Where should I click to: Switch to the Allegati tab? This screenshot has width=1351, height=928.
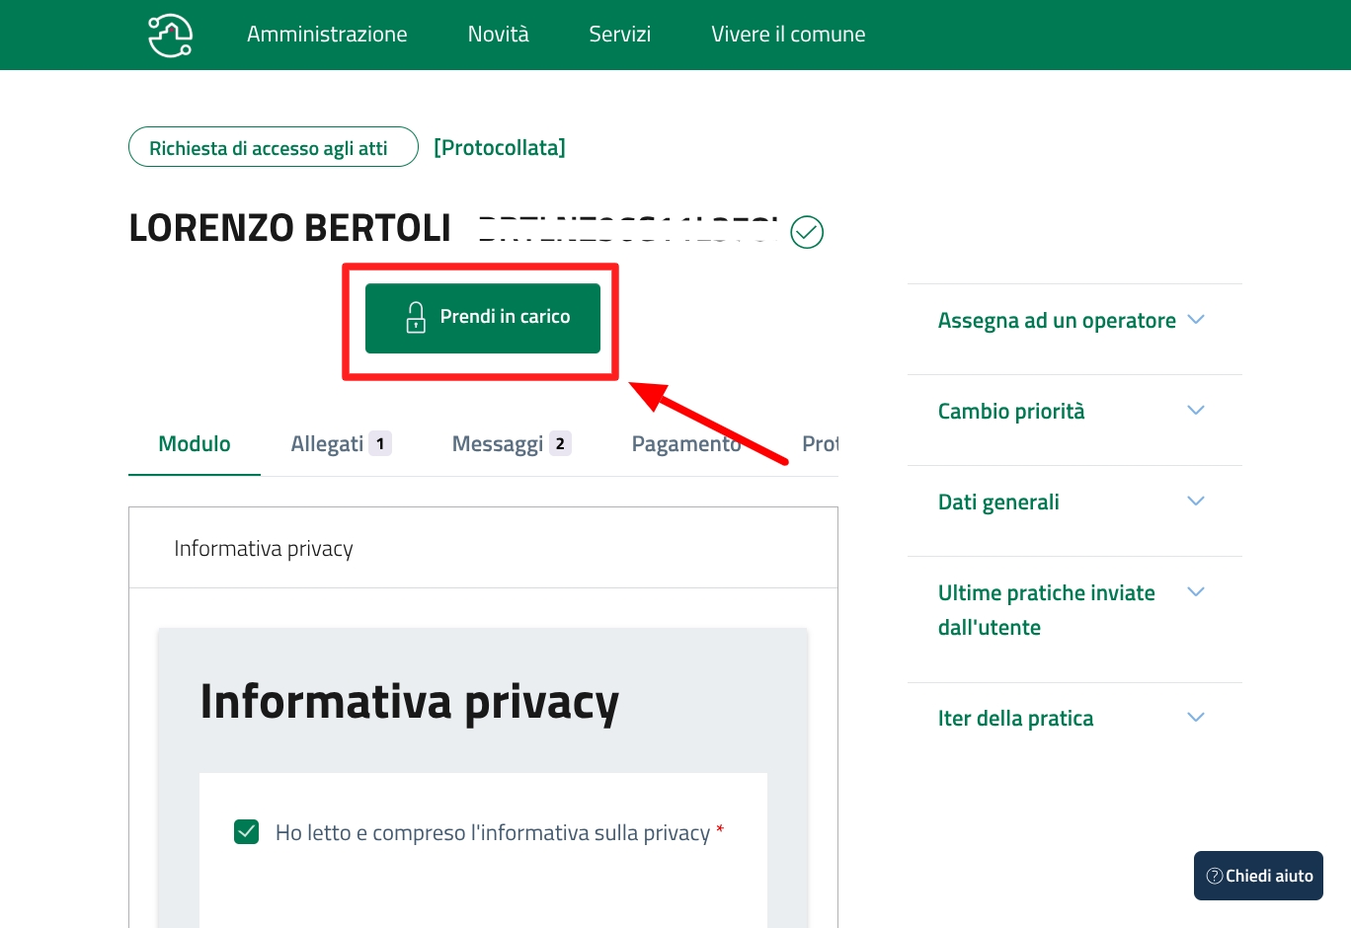pyautogui.click(x=327, y=444)
